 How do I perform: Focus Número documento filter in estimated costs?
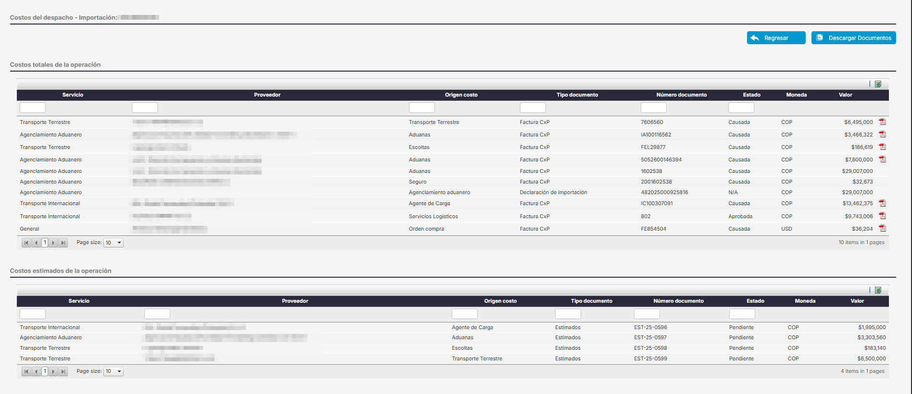pyautogui.click(x=646, y=314)
